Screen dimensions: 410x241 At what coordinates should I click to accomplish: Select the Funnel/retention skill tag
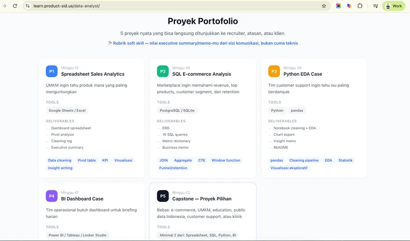pos(173,168)
